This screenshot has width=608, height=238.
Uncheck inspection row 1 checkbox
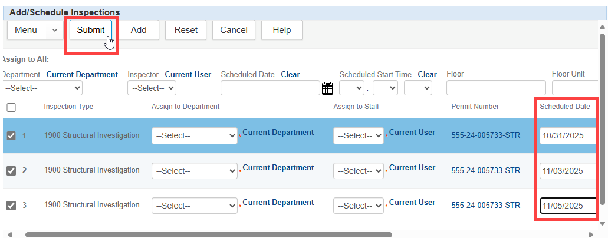(11, 136)
